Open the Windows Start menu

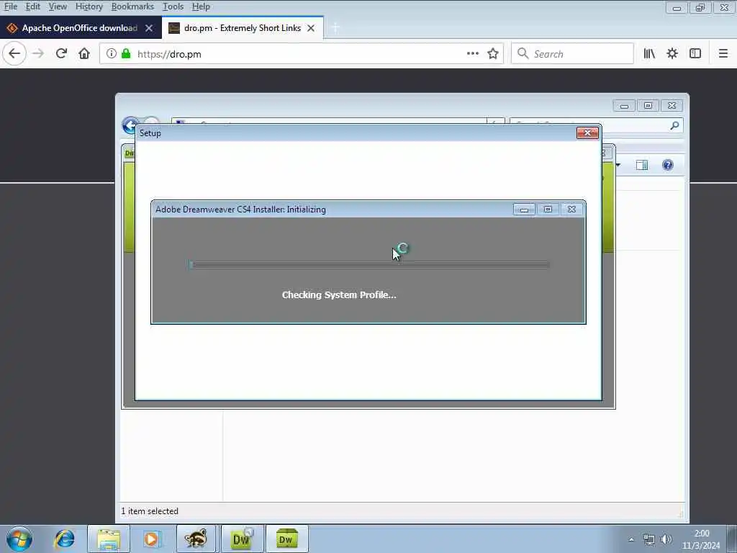[19, 539]
